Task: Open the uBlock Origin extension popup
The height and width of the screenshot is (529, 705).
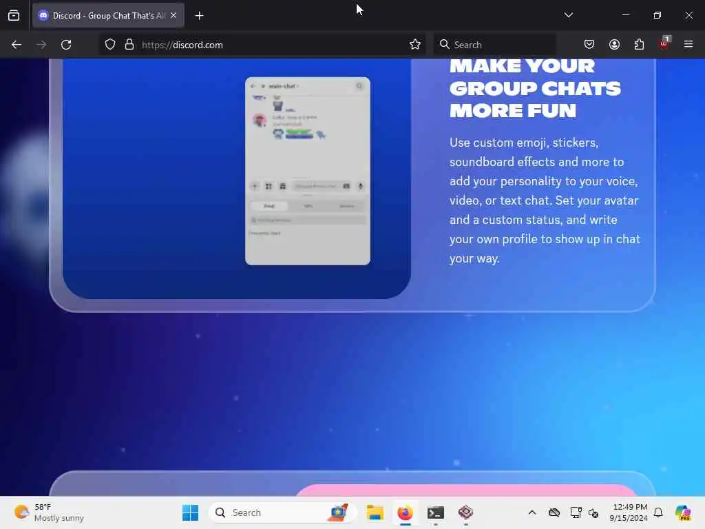Action: click(664, 43)
